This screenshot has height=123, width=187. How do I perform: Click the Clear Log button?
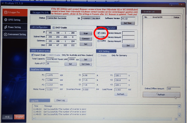pyautogui.click(x=60, y=100)
